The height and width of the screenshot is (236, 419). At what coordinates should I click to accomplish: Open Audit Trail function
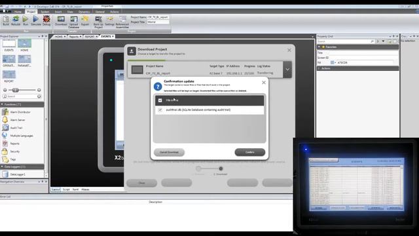coord(12,128)
